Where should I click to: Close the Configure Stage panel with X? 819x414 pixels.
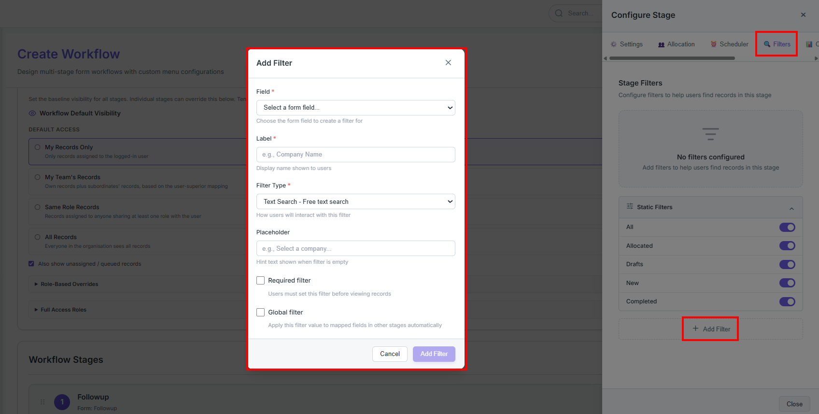804,15
